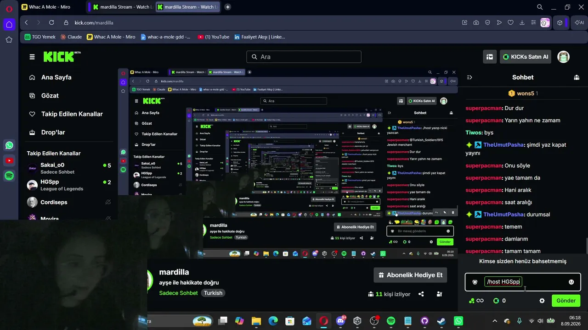Open Discord from the Windows taskbar

[x=341, y=321]
